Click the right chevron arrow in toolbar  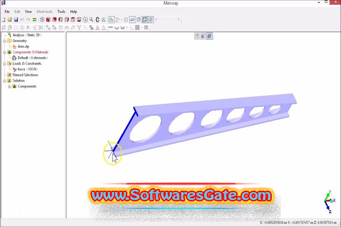tap(179, 19)
